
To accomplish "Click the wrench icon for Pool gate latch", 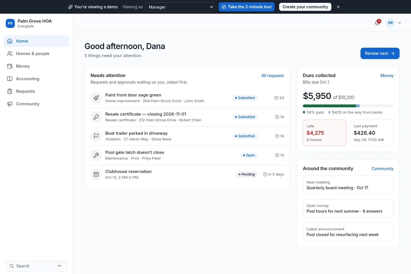I will pyautogui.click(x=96, y=155).
